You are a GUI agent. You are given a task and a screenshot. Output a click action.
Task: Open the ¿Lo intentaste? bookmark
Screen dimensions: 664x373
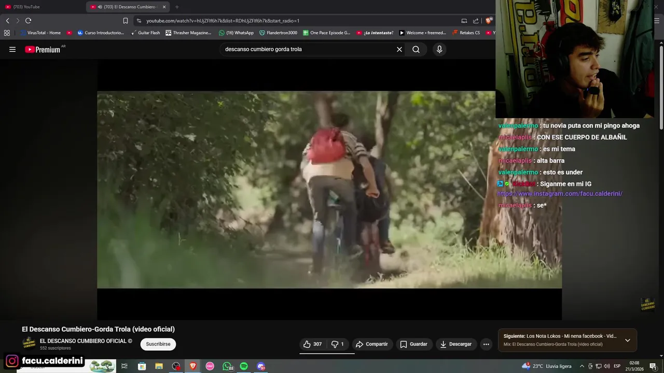coord(375,33)
